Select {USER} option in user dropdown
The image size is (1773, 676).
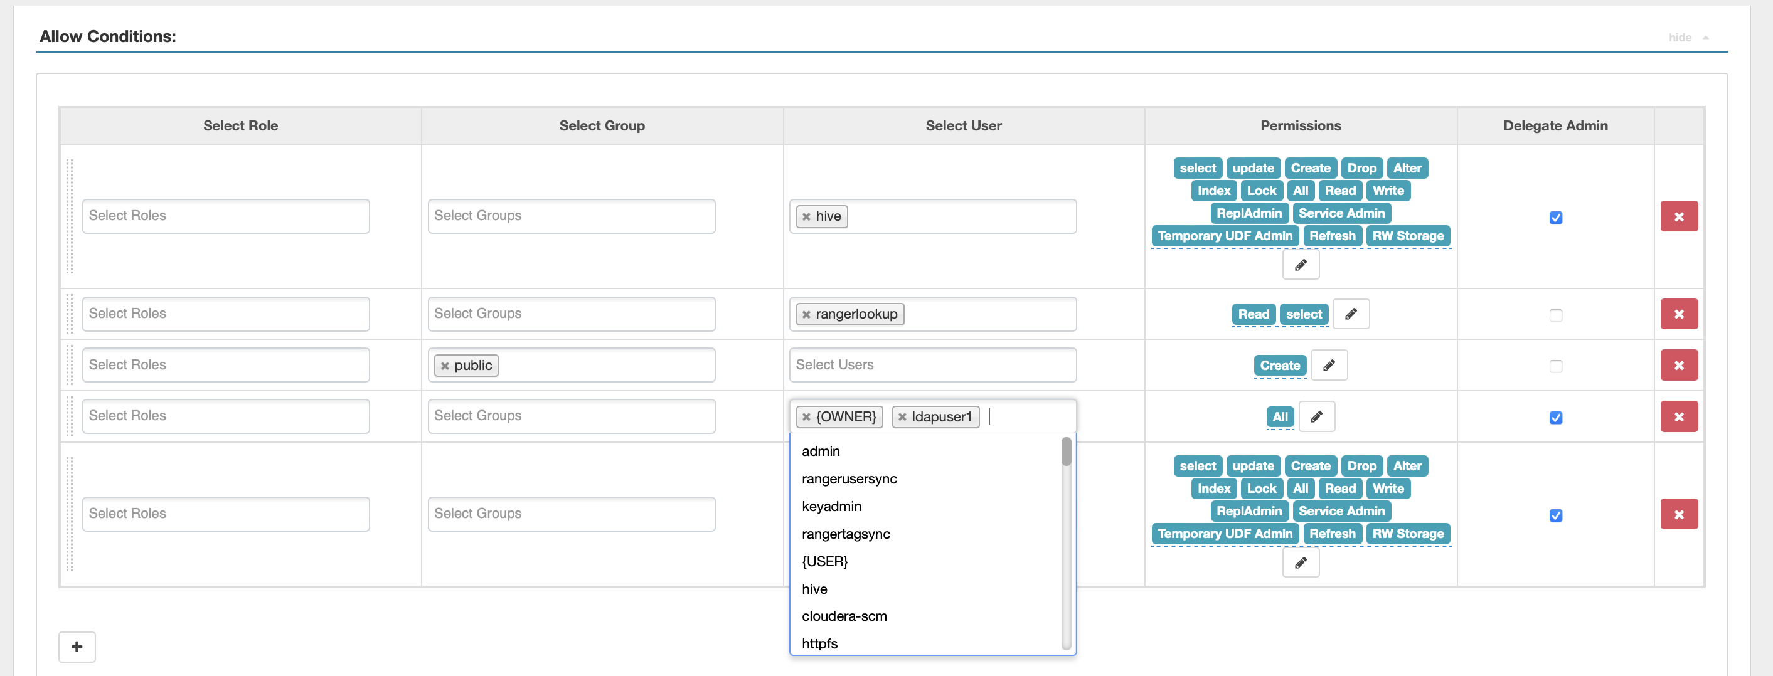[824, 561]
